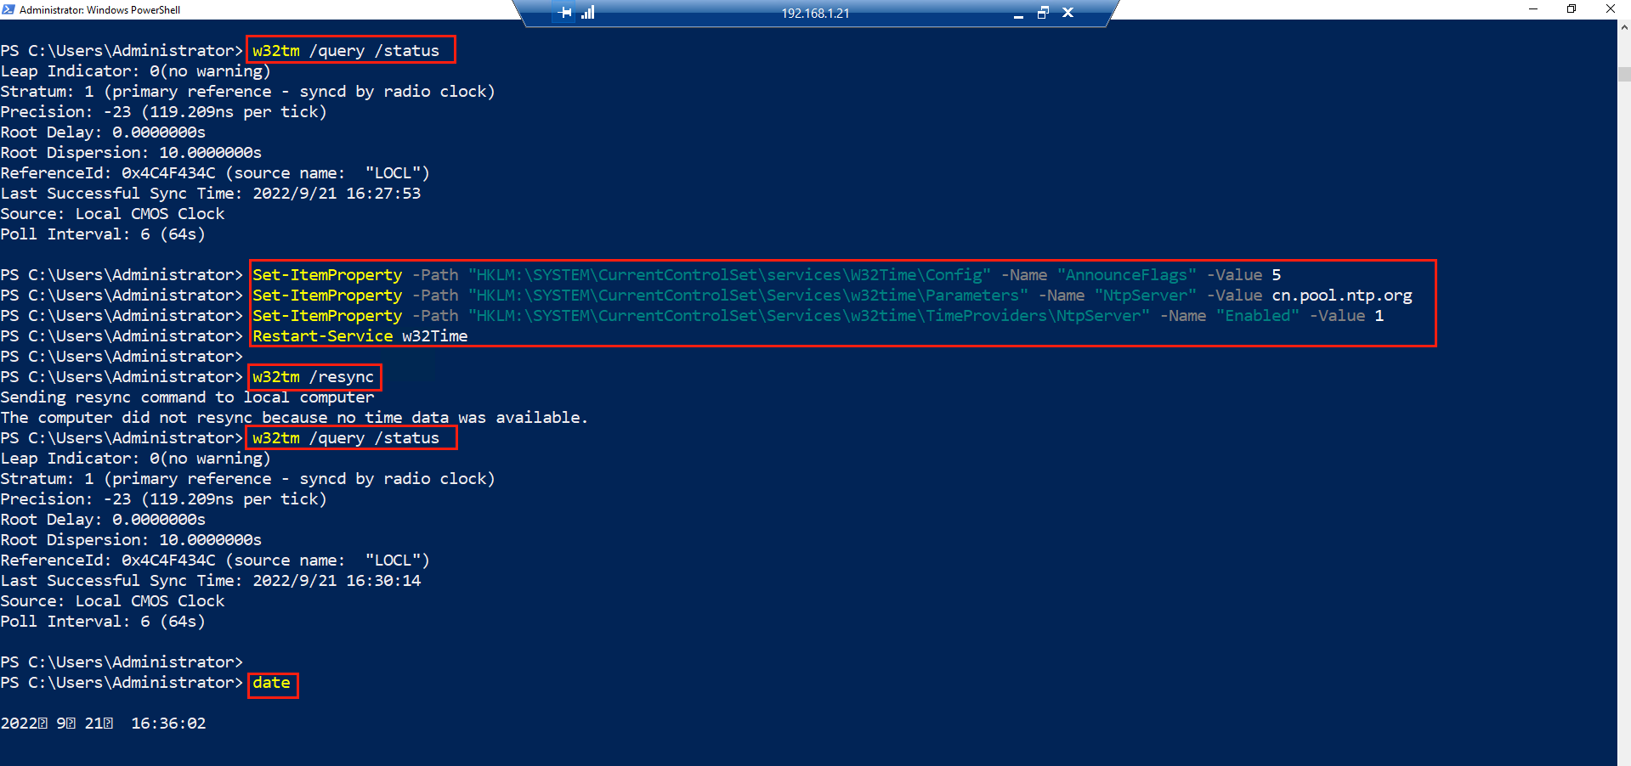Toggle the pin on the connection bar

[564, 13]
